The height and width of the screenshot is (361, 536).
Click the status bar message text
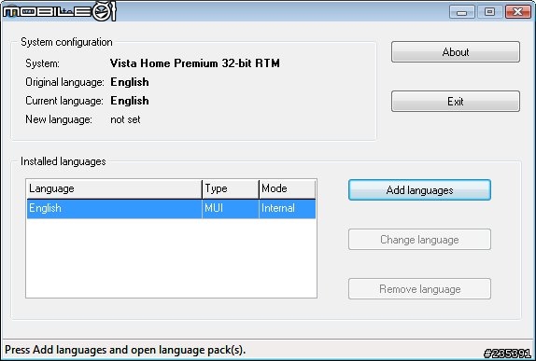coord(125,350)
